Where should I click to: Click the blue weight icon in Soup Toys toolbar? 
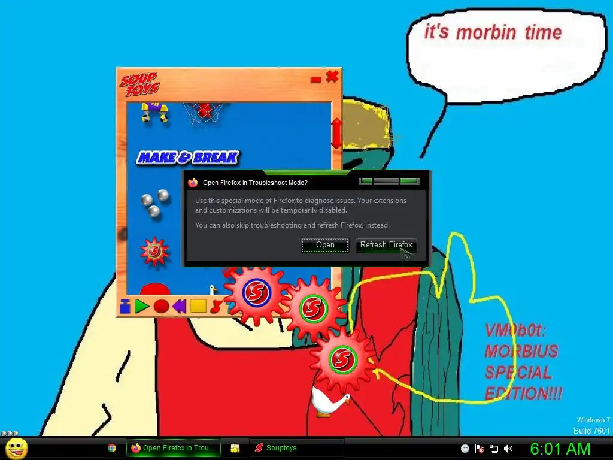pos(125,306)
